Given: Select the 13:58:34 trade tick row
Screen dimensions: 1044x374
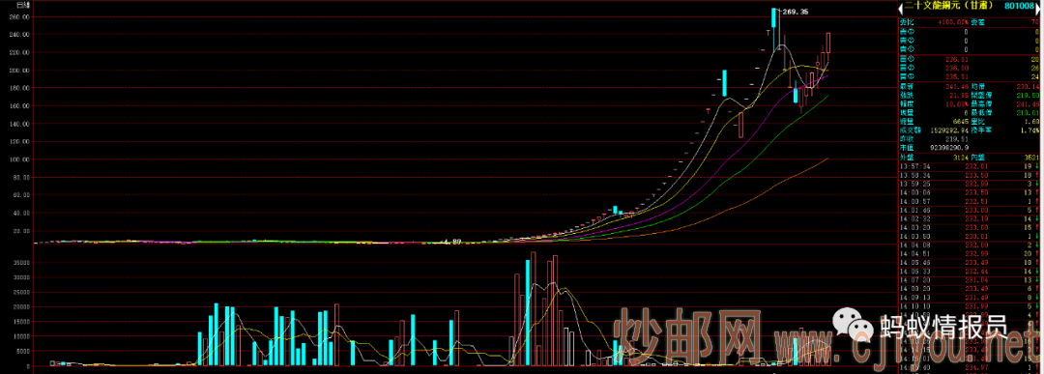Looking at the screenshot, I should click(970, 175).
